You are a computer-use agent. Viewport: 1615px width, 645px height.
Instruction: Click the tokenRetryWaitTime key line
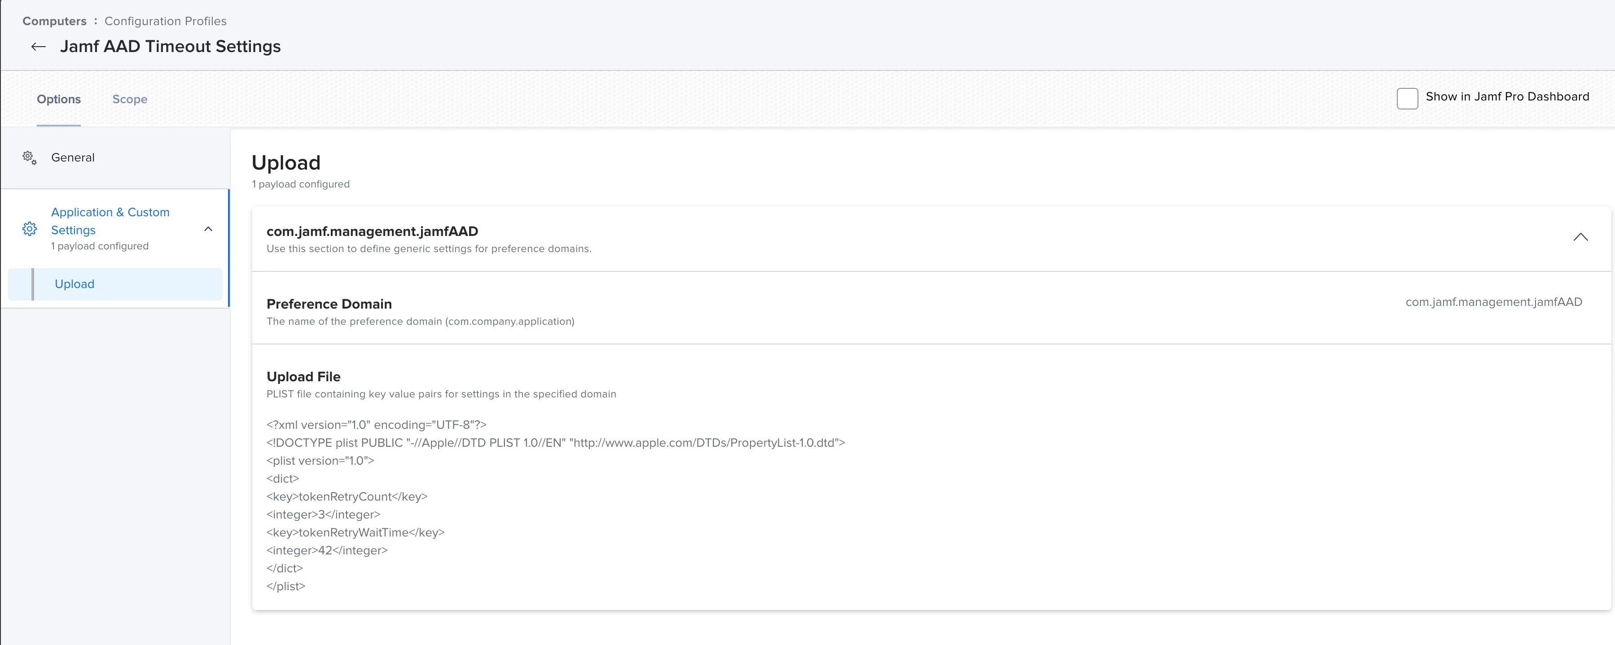(x=355, y=533)
